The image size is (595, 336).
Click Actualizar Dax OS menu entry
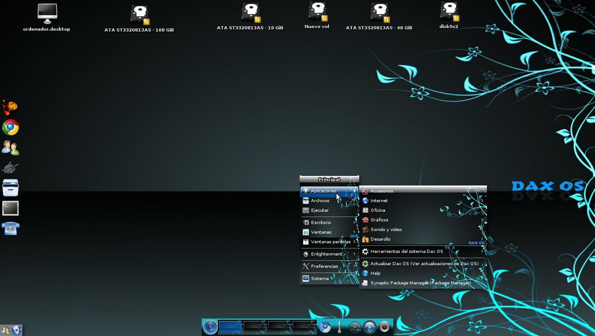pyautogui.click(x=423, y=264)
